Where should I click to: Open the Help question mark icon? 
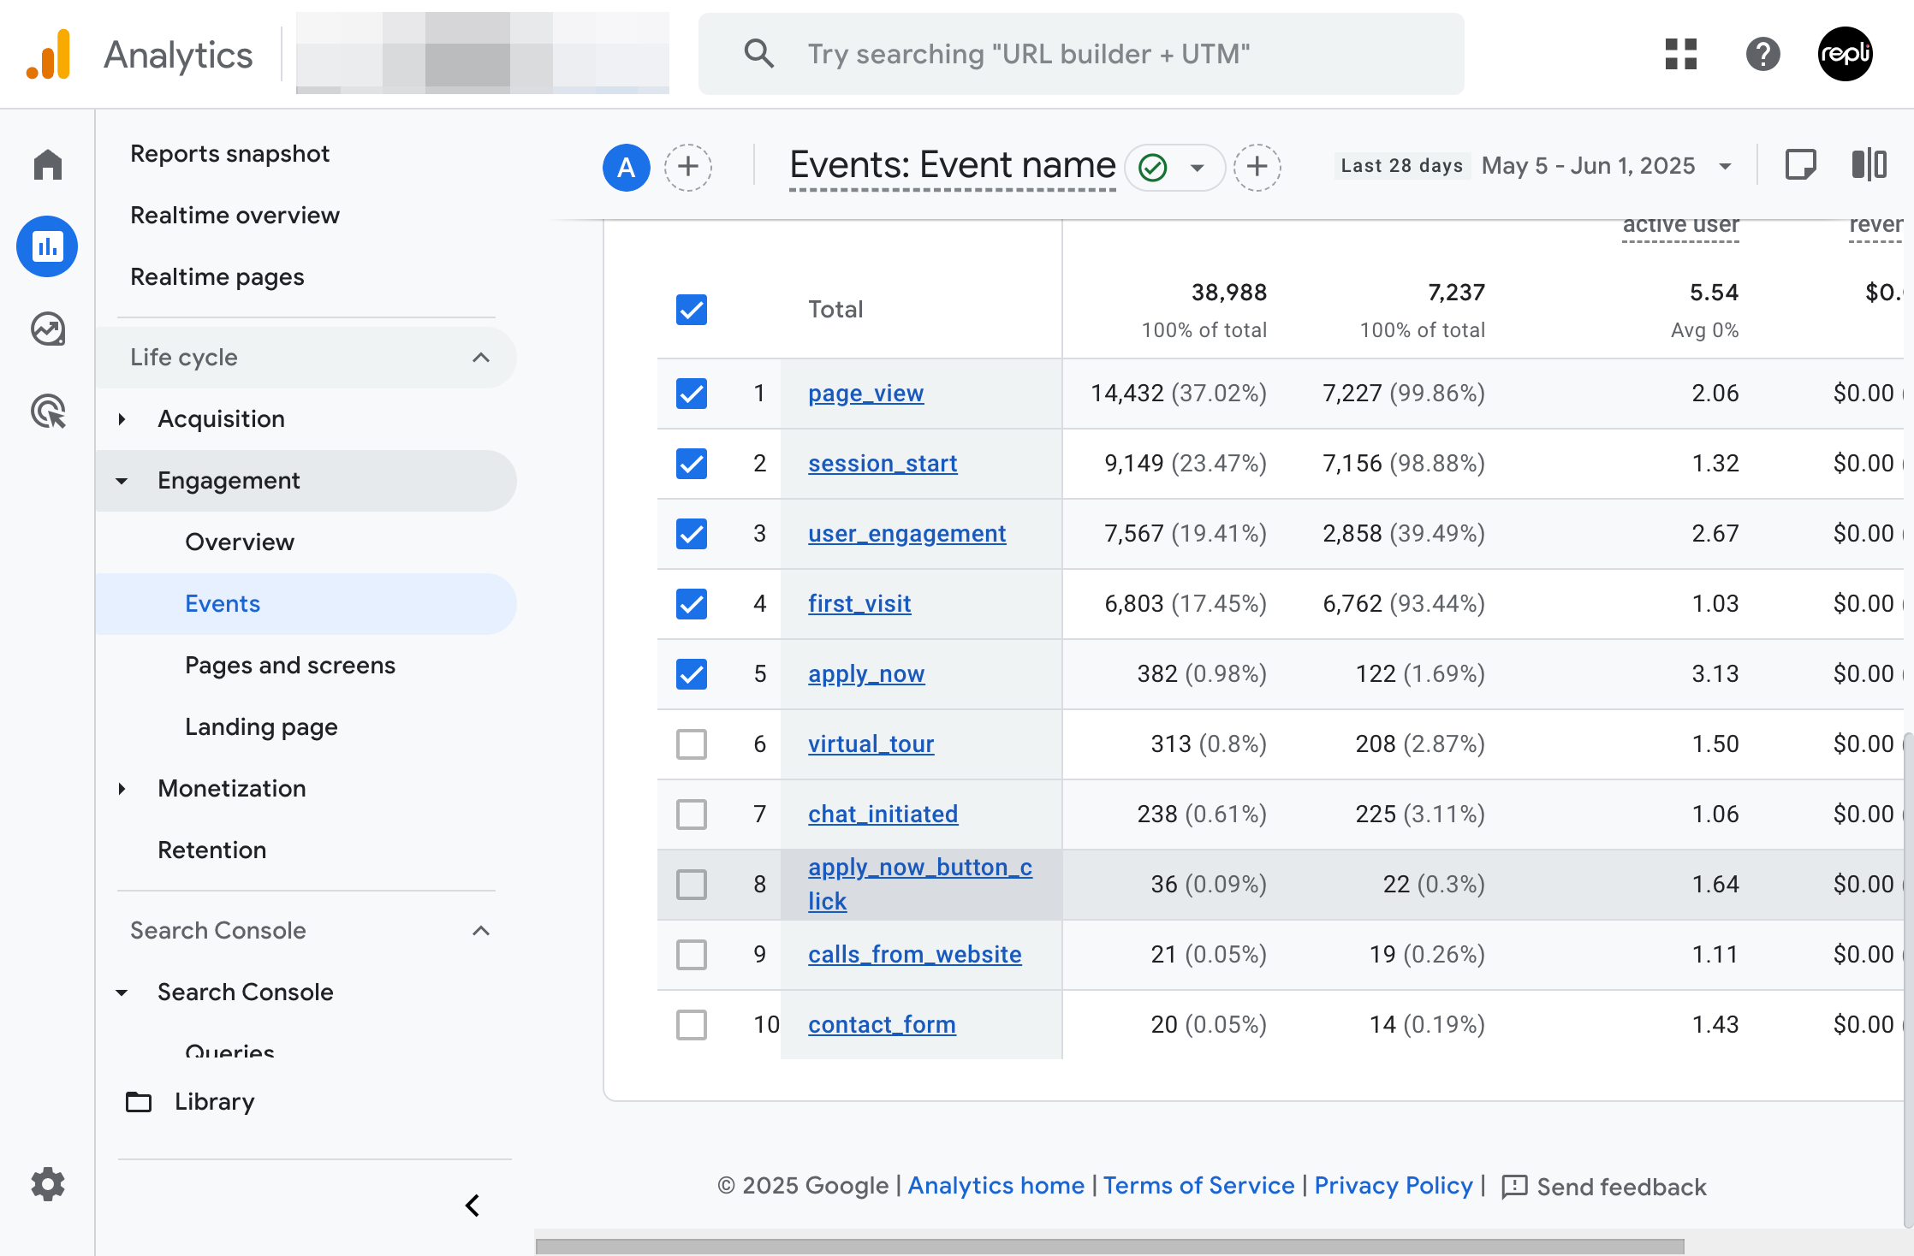1763,54
